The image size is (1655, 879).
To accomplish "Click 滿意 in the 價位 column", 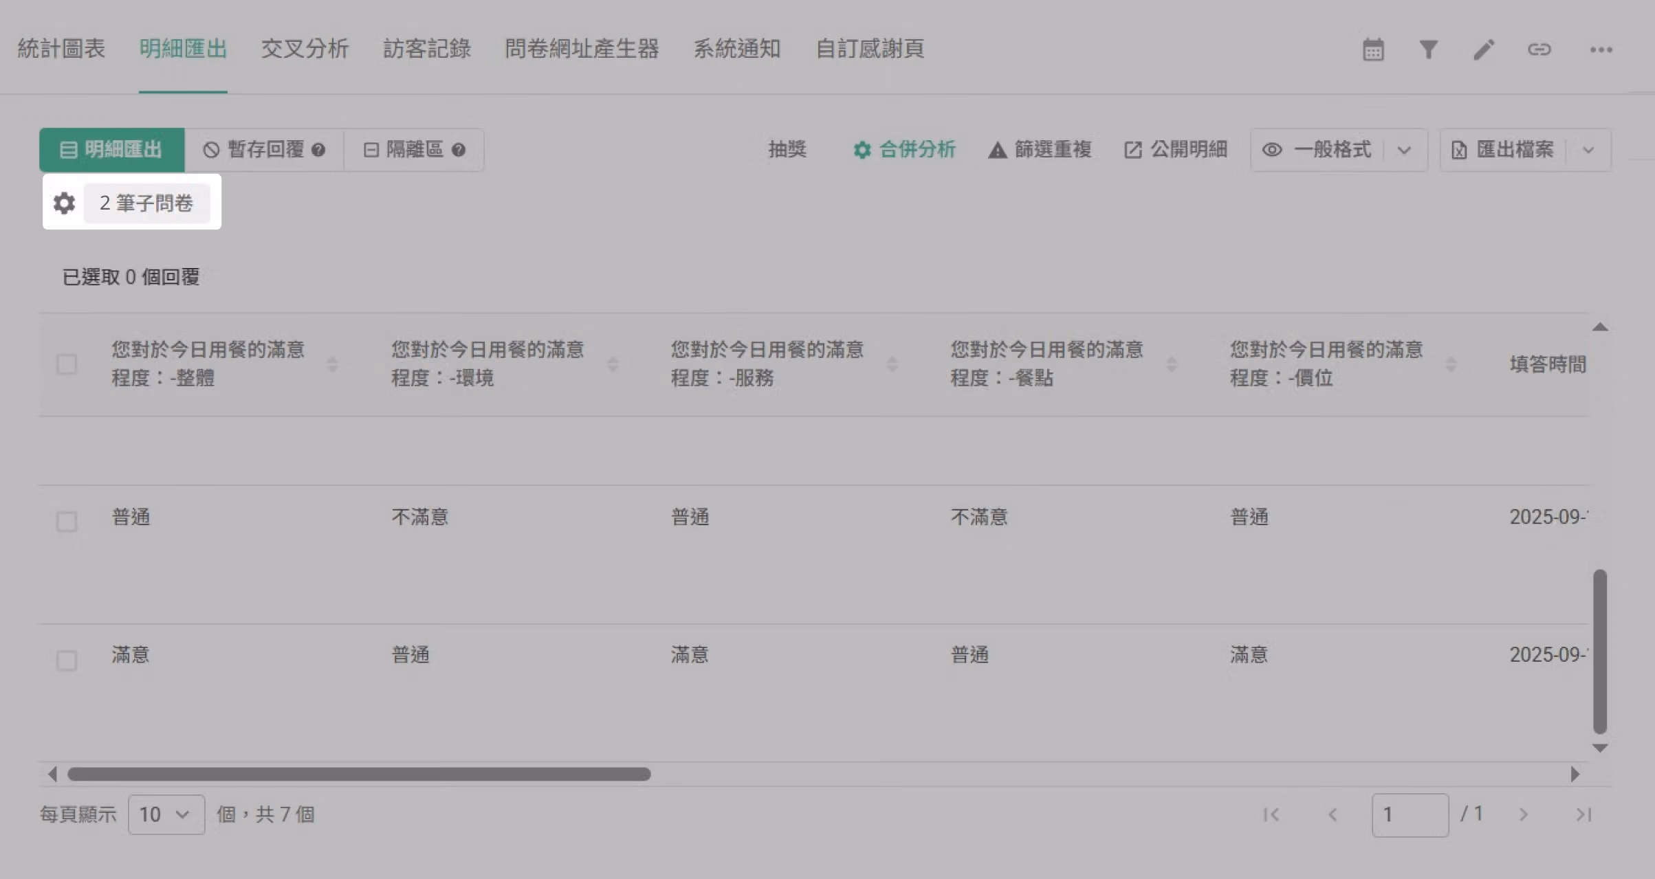I will click(1249, 654).
